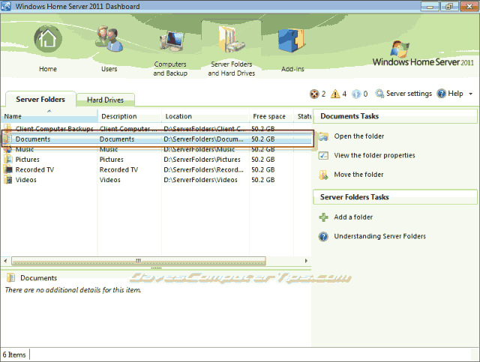Image resolution: width=480 pixels, height=362 pixels.
Task: Click the dashboard title bar app icon
Action: (x=6, y=6)
